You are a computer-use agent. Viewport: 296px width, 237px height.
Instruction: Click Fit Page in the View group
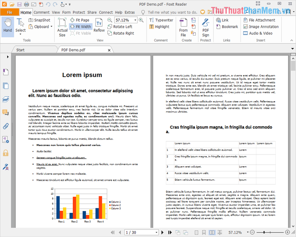79,20
